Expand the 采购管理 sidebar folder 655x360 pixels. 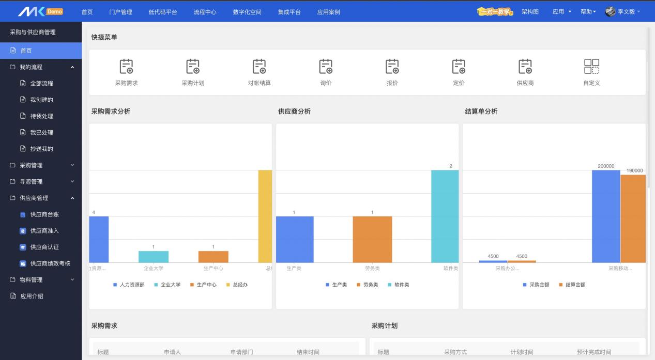[41, 165]
